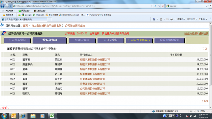
Task: Click the 125% zoom level button
Action: [201, 111]
